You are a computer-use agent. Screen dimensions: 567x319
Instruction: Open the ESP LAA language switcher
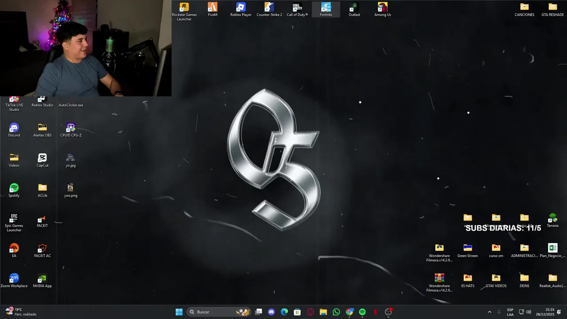[x=510, y=312]
